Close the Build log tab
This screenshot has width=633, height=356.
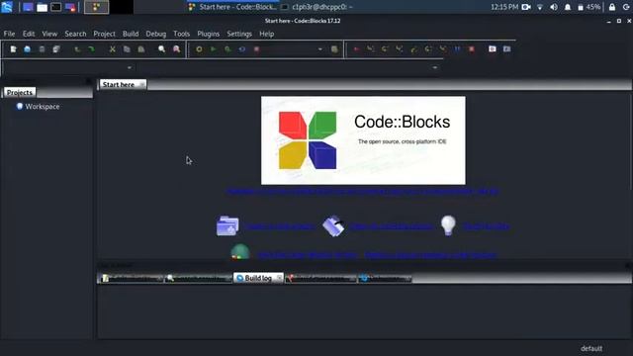pyautogui.click(x=279, y=278)
